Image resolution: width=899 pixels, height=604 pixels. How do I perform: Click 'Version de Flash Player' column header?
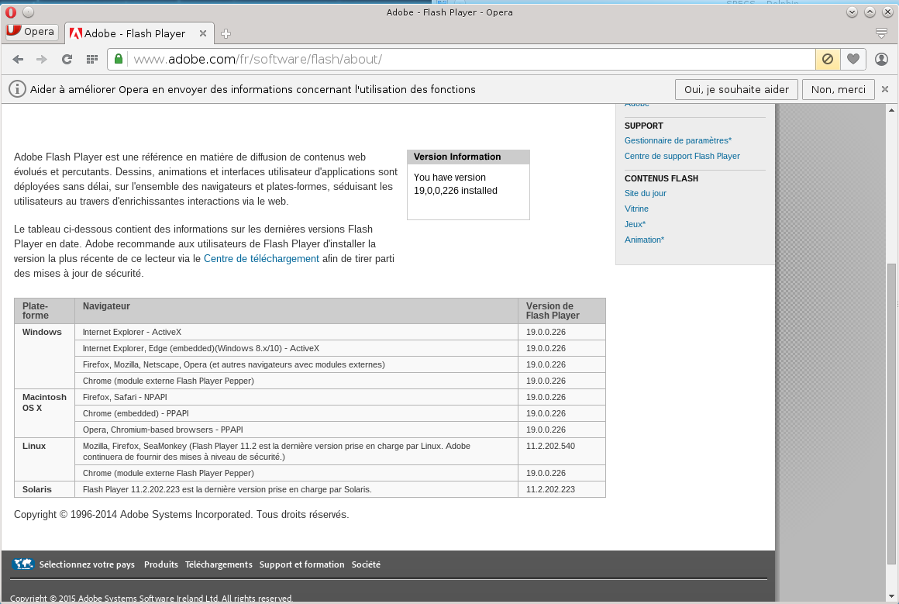(x=562, y=311)
